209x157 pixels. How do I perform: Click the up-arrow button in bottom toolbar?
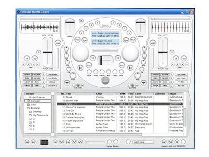[x=80, y=142]
